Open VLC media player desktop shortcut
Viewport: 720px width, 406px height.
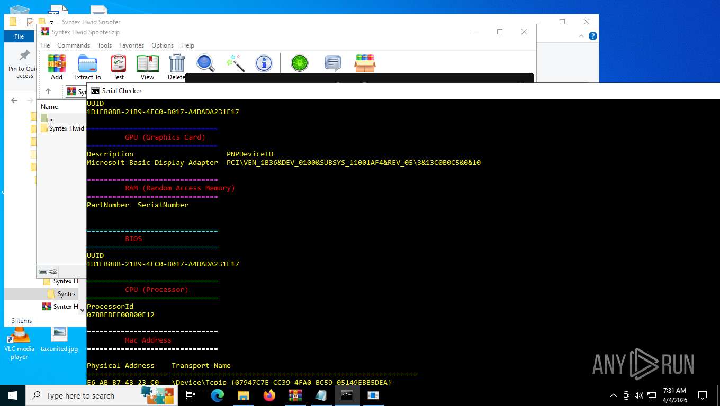coord(19,343)
